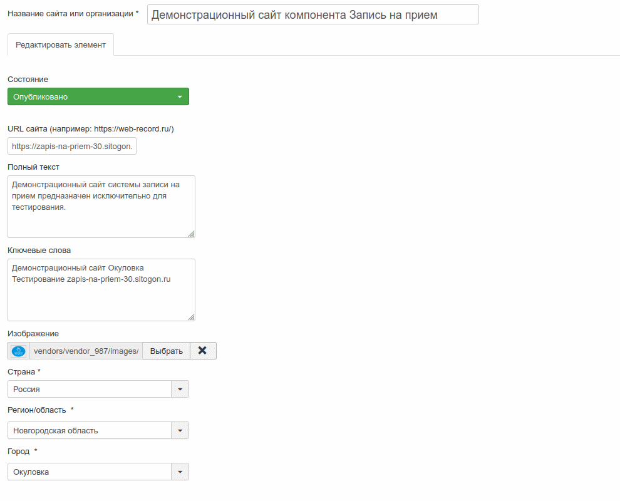
Task: Click the Изображение field label
Action: (x=33, y=334)
